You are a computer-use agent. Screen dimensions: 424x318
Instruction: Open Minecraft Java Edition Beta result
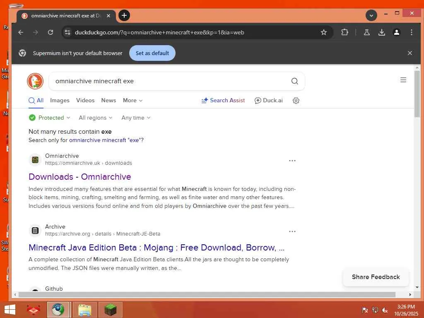click(156, 248)
